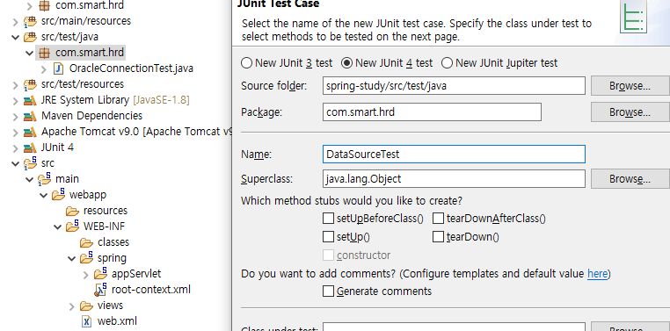Check the tearDown() method stub
The height and width of the screenshot is (331, 670).
438,237
